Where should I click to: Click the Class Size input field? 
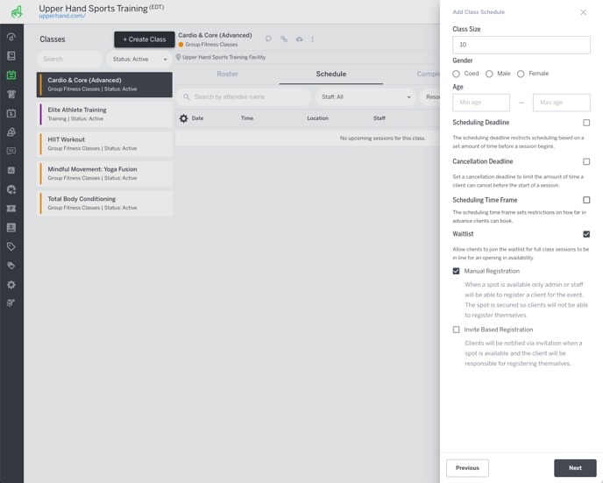click(521, 45)
